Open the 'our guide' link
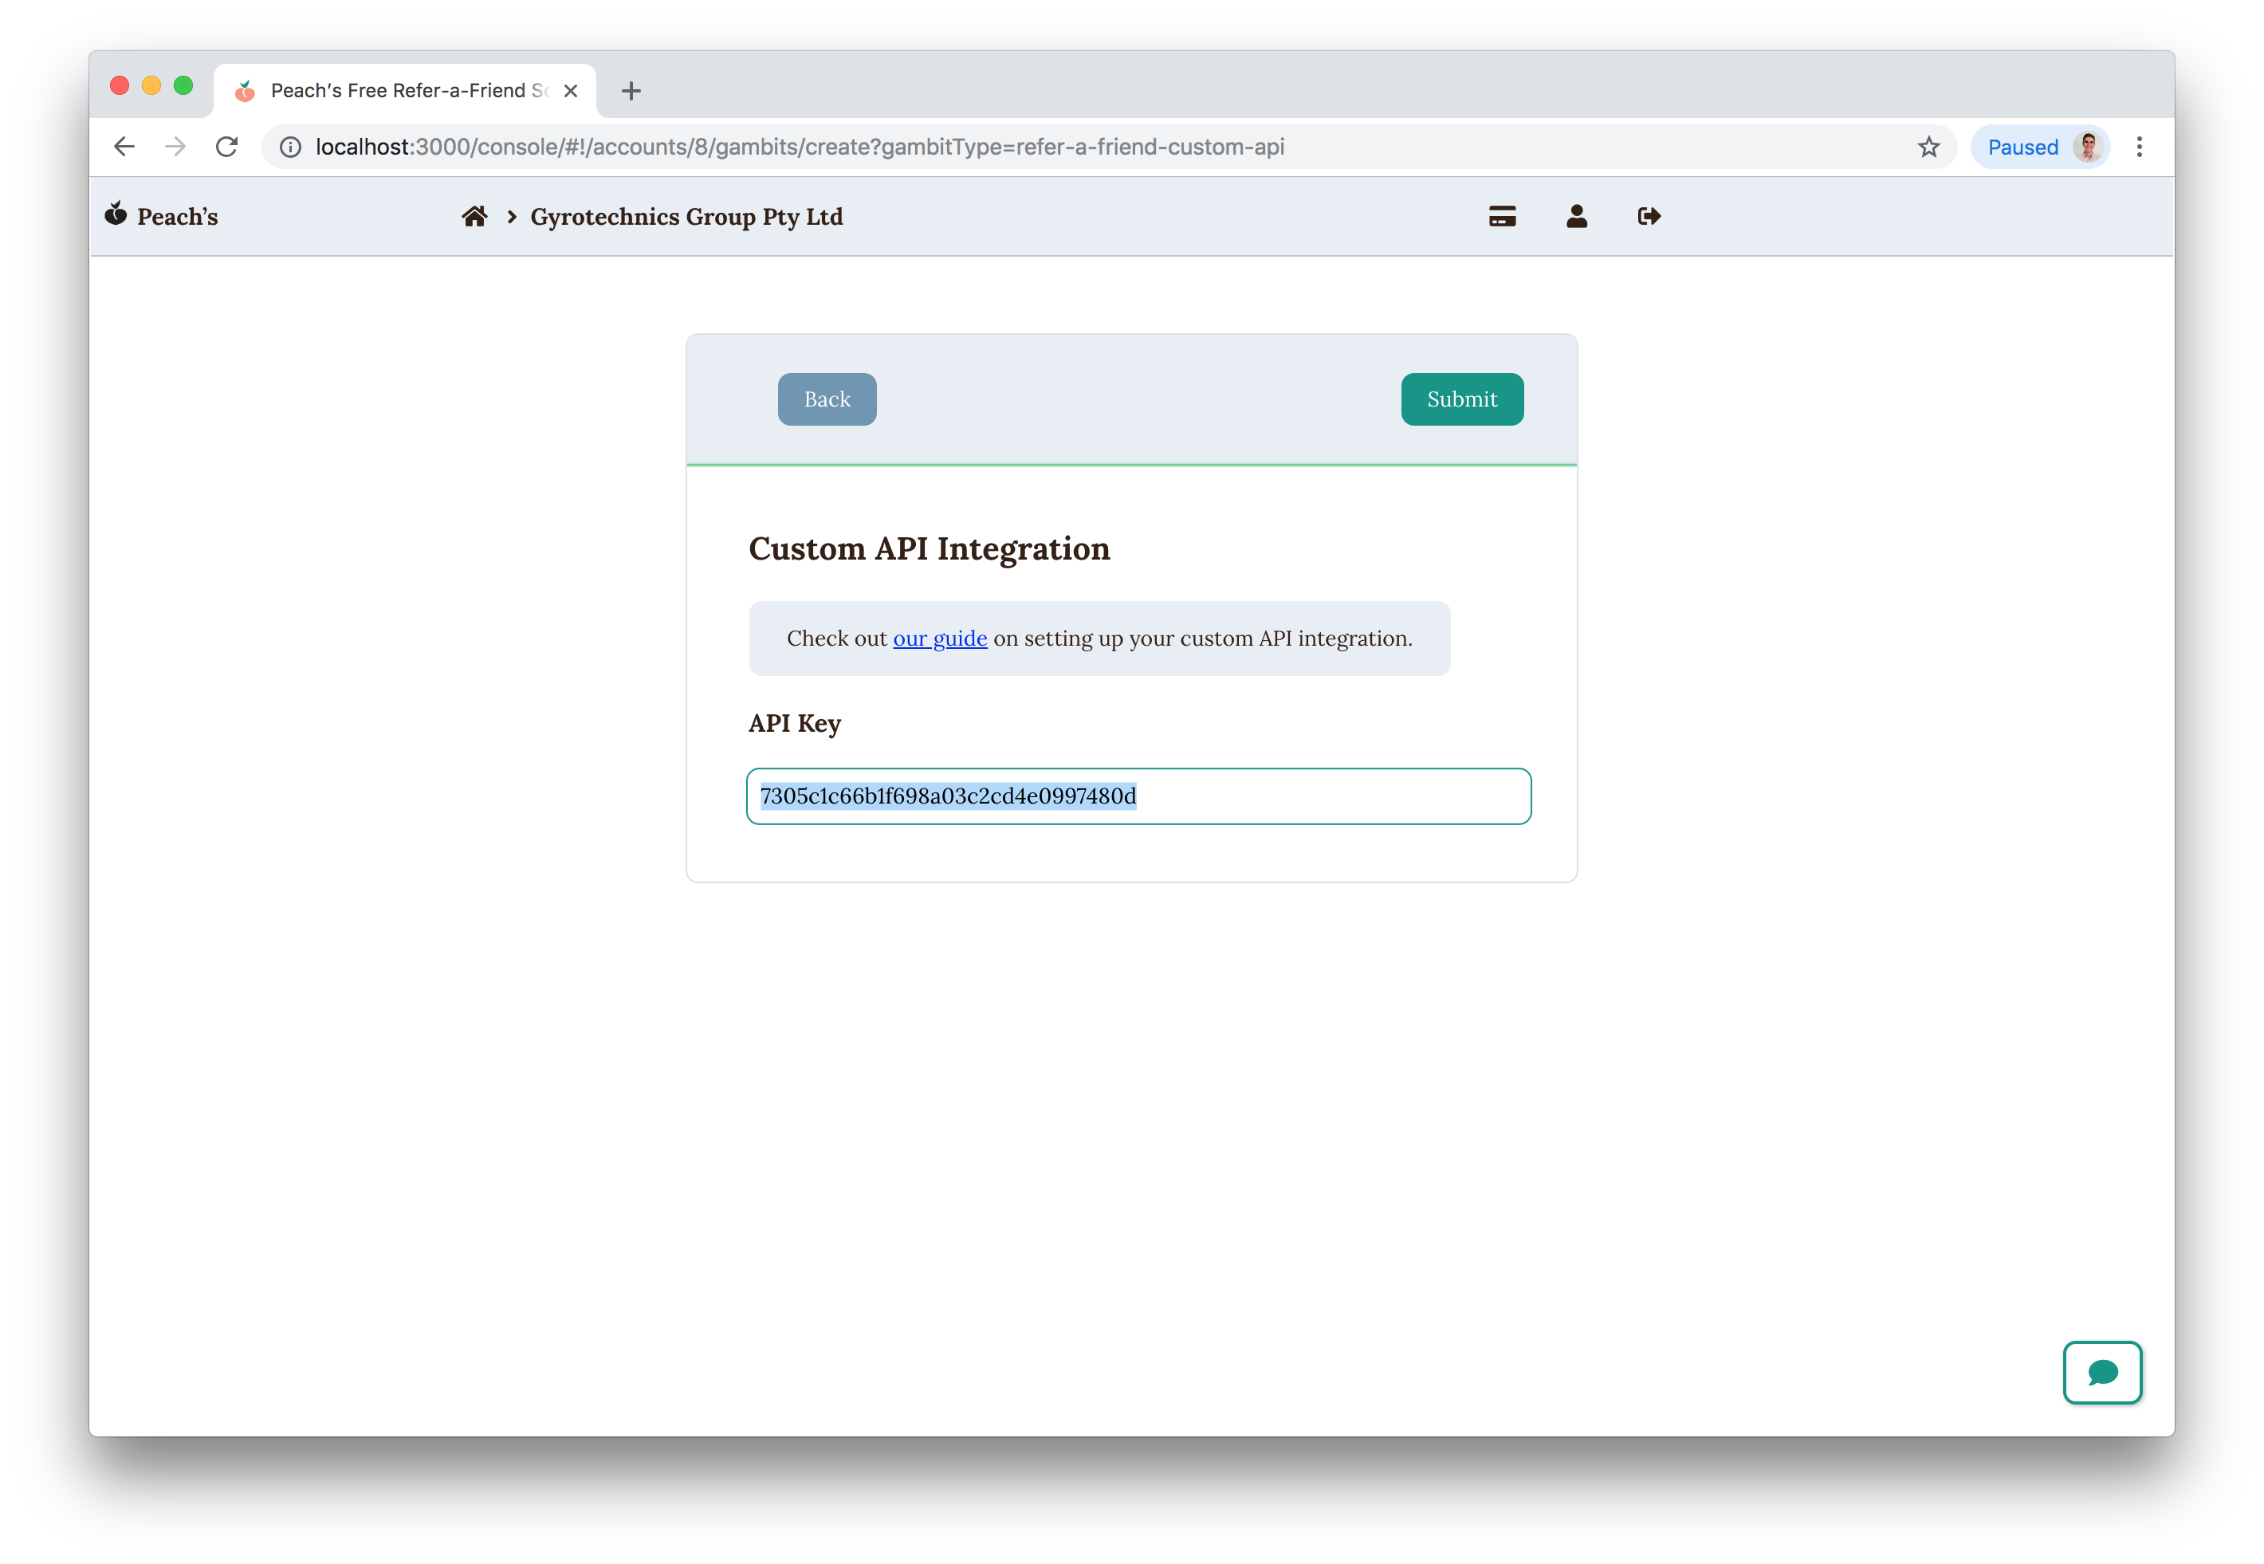Viewport: 2264px width, 1564px height. click(939, 638)
